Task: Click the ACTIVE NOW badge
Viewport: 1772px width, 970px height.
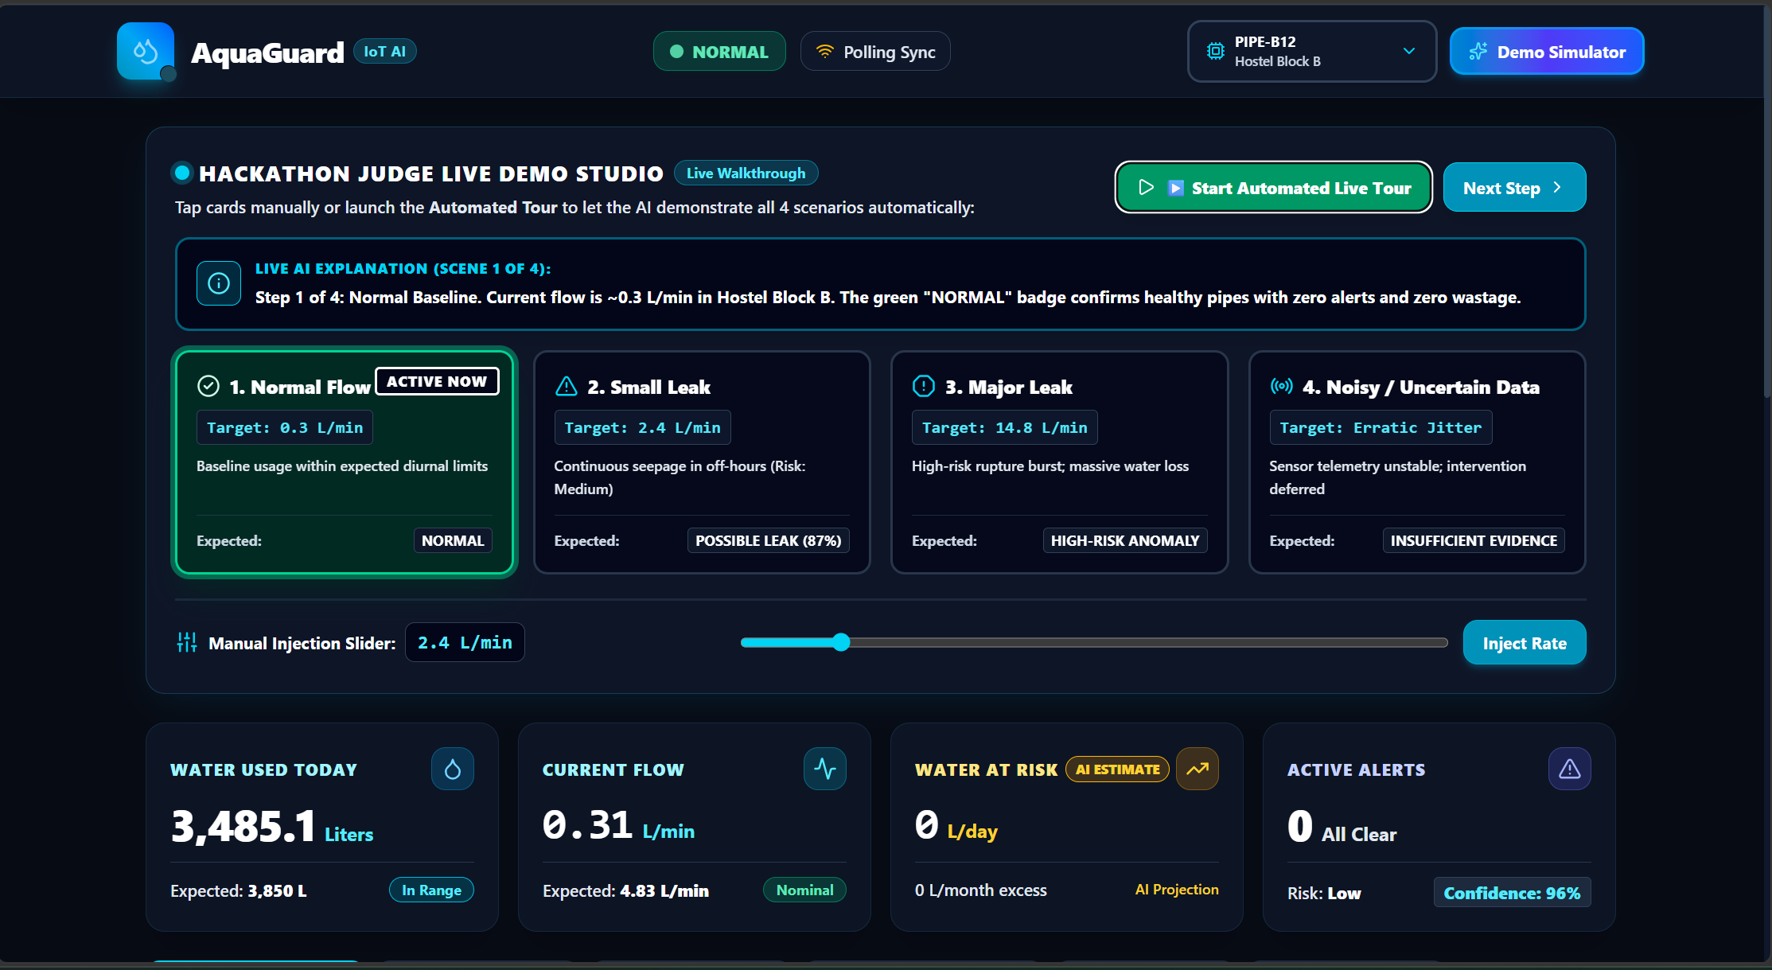Action: [437, 381]
